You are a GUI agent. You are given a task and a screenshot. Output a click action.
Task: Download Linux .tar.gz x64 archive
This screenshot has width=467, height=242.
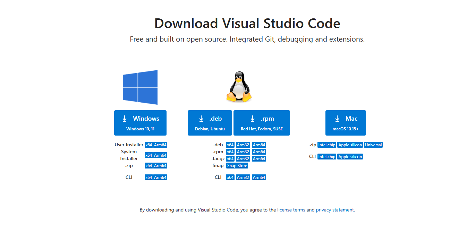tap(230, 159)
